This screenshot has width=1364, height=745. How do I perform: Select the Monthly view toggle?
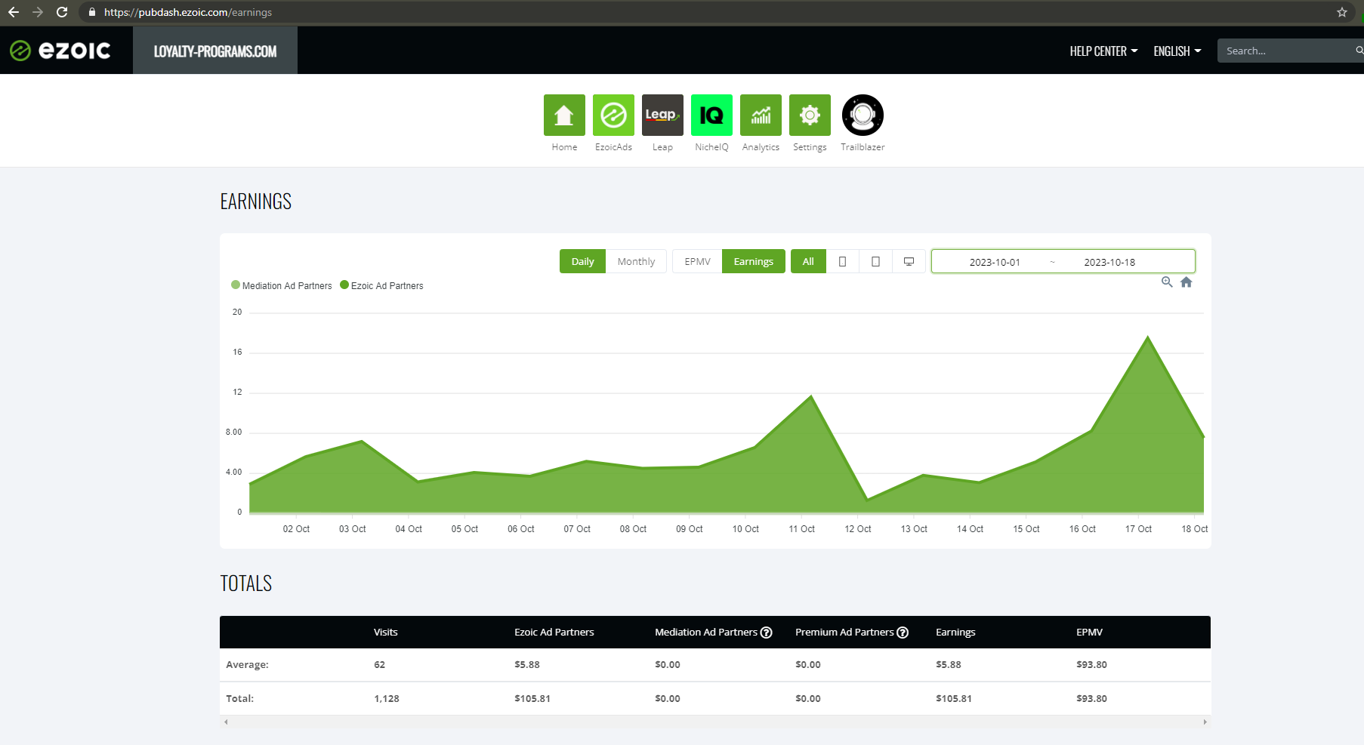click(636, 261)
